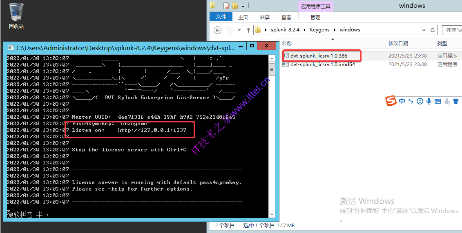Click the folder icon in address bar
This screenshot has width=462, height=233.
click(x=258, y=30)
